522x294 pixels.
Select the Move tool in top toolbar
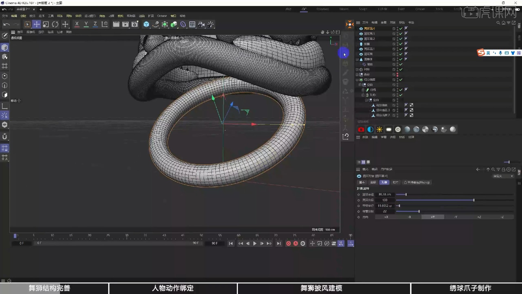[x=36, y=24]
